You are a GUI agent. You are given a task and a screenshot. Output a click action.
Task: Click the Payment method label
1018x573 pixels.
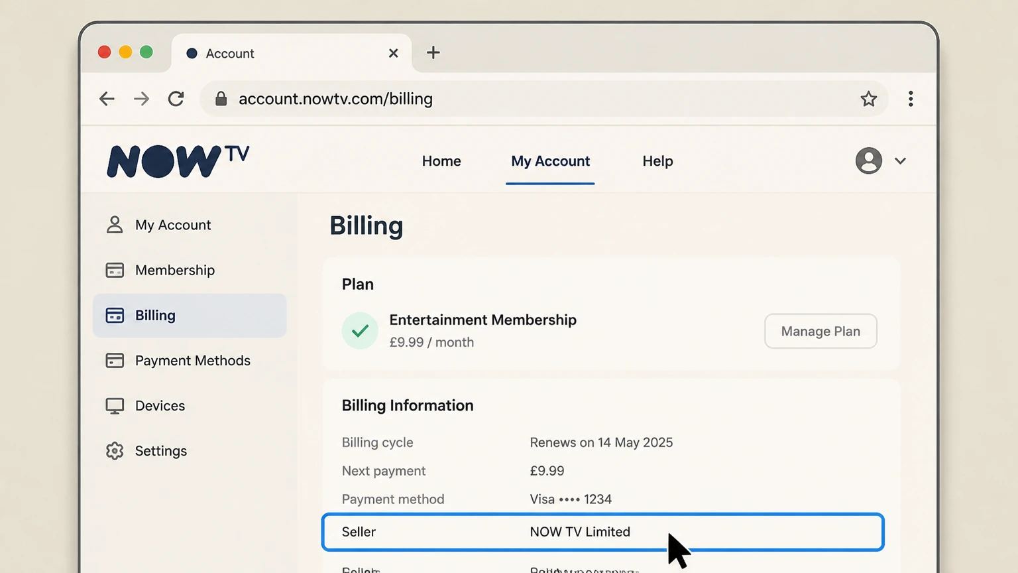(393, 499)
